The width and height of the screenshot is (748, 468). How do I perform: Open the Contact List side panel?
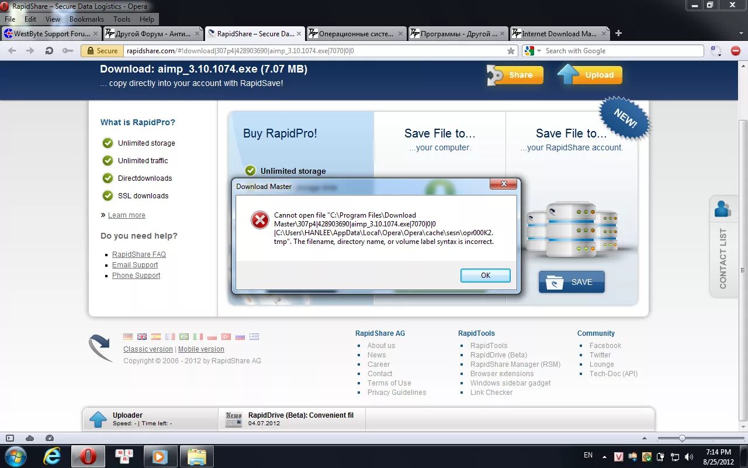tap(723, 246)
